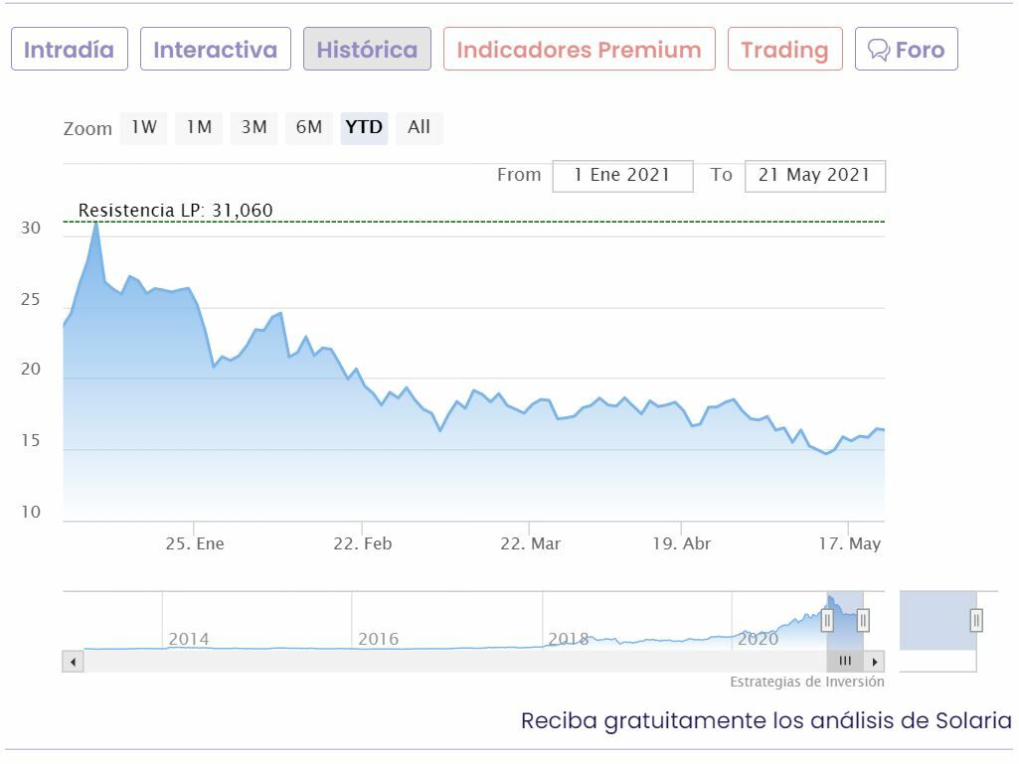
Task: Click the From date field
Action: tap(622, 176)
